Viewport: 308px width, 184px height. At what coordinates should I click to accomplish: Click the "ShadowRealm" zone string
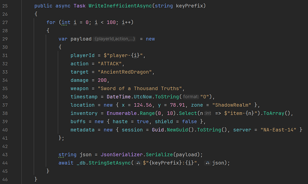[x=232, y=105]
